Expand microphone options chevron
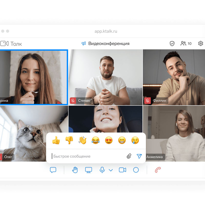Viewport: 205px width, 205px height. tap(111, 170)
